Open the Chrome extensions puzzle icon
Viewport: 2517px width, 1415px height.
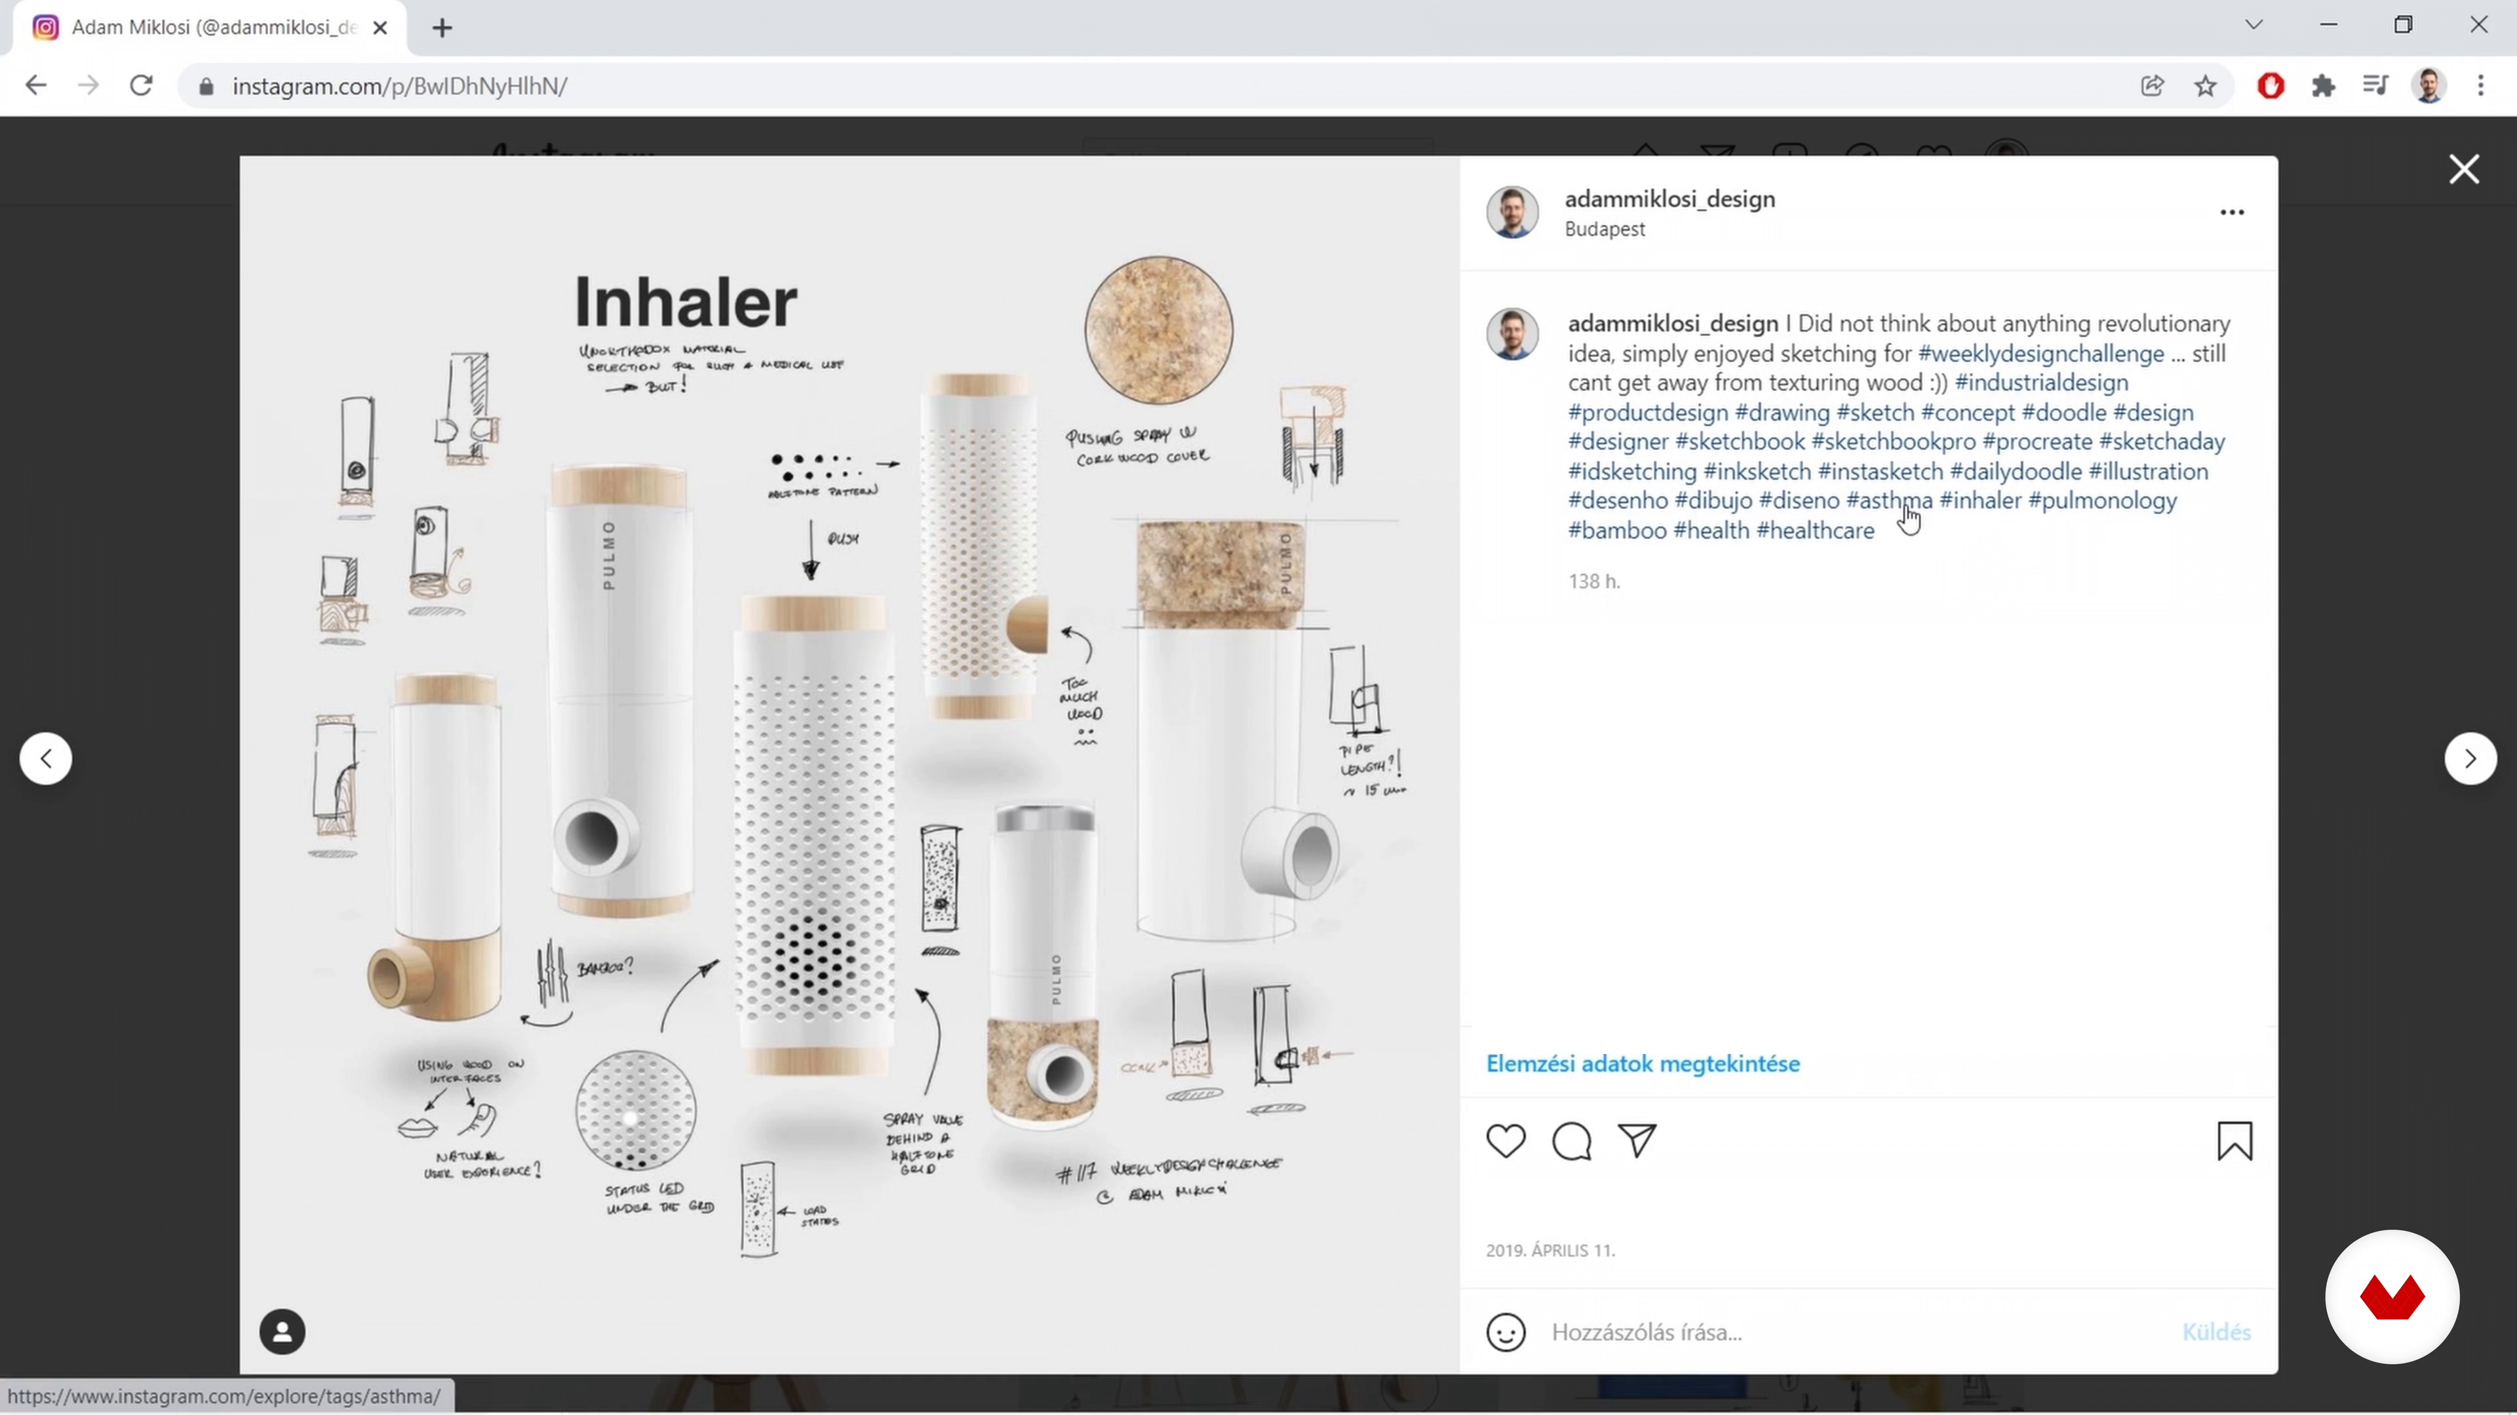[x=2324, y=86]
